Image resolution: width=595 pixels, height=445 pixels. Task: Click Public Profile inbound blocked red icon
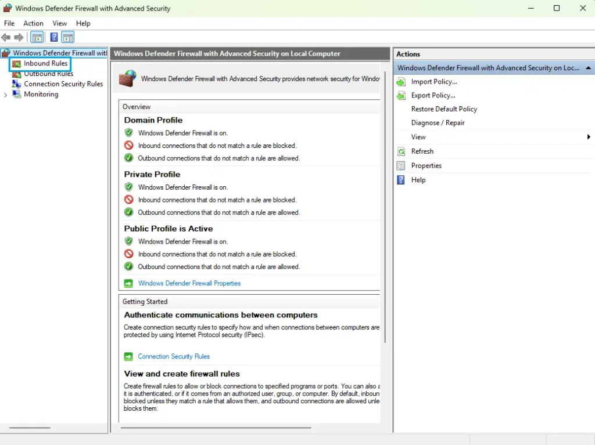(x=128, y=254)
